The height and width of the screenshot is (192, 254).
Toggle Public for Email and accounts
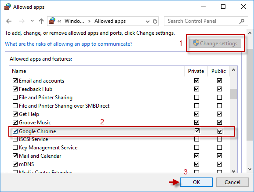pos(219,80)
